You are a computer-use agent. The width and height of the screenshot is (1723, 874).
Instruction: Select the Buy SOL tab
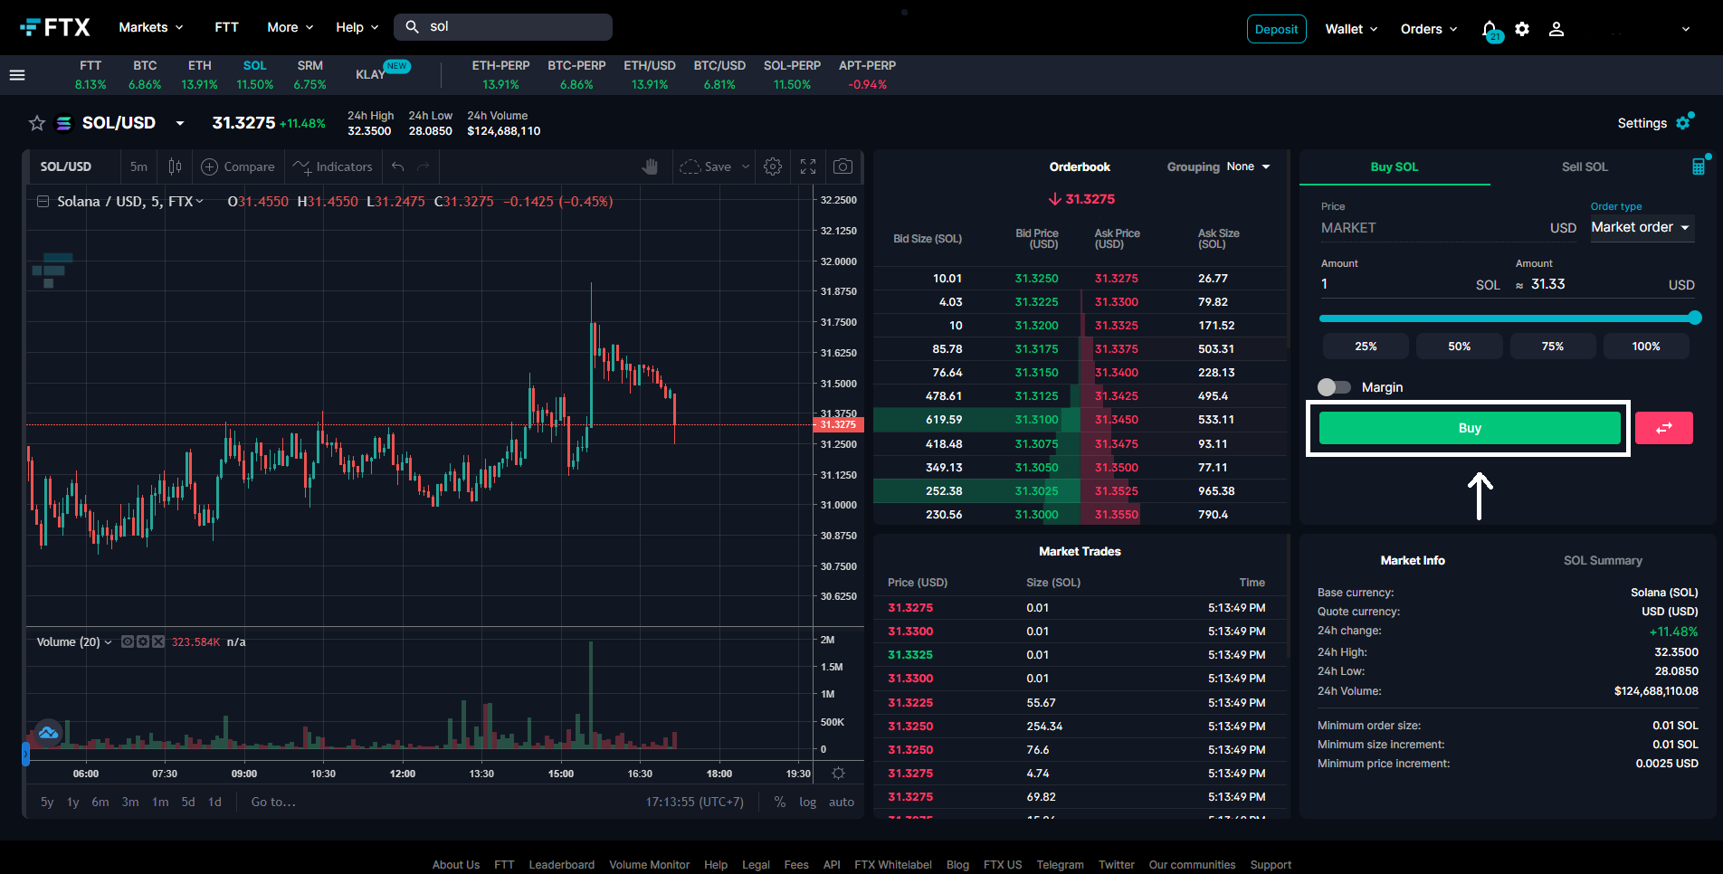pos(1394,166)
